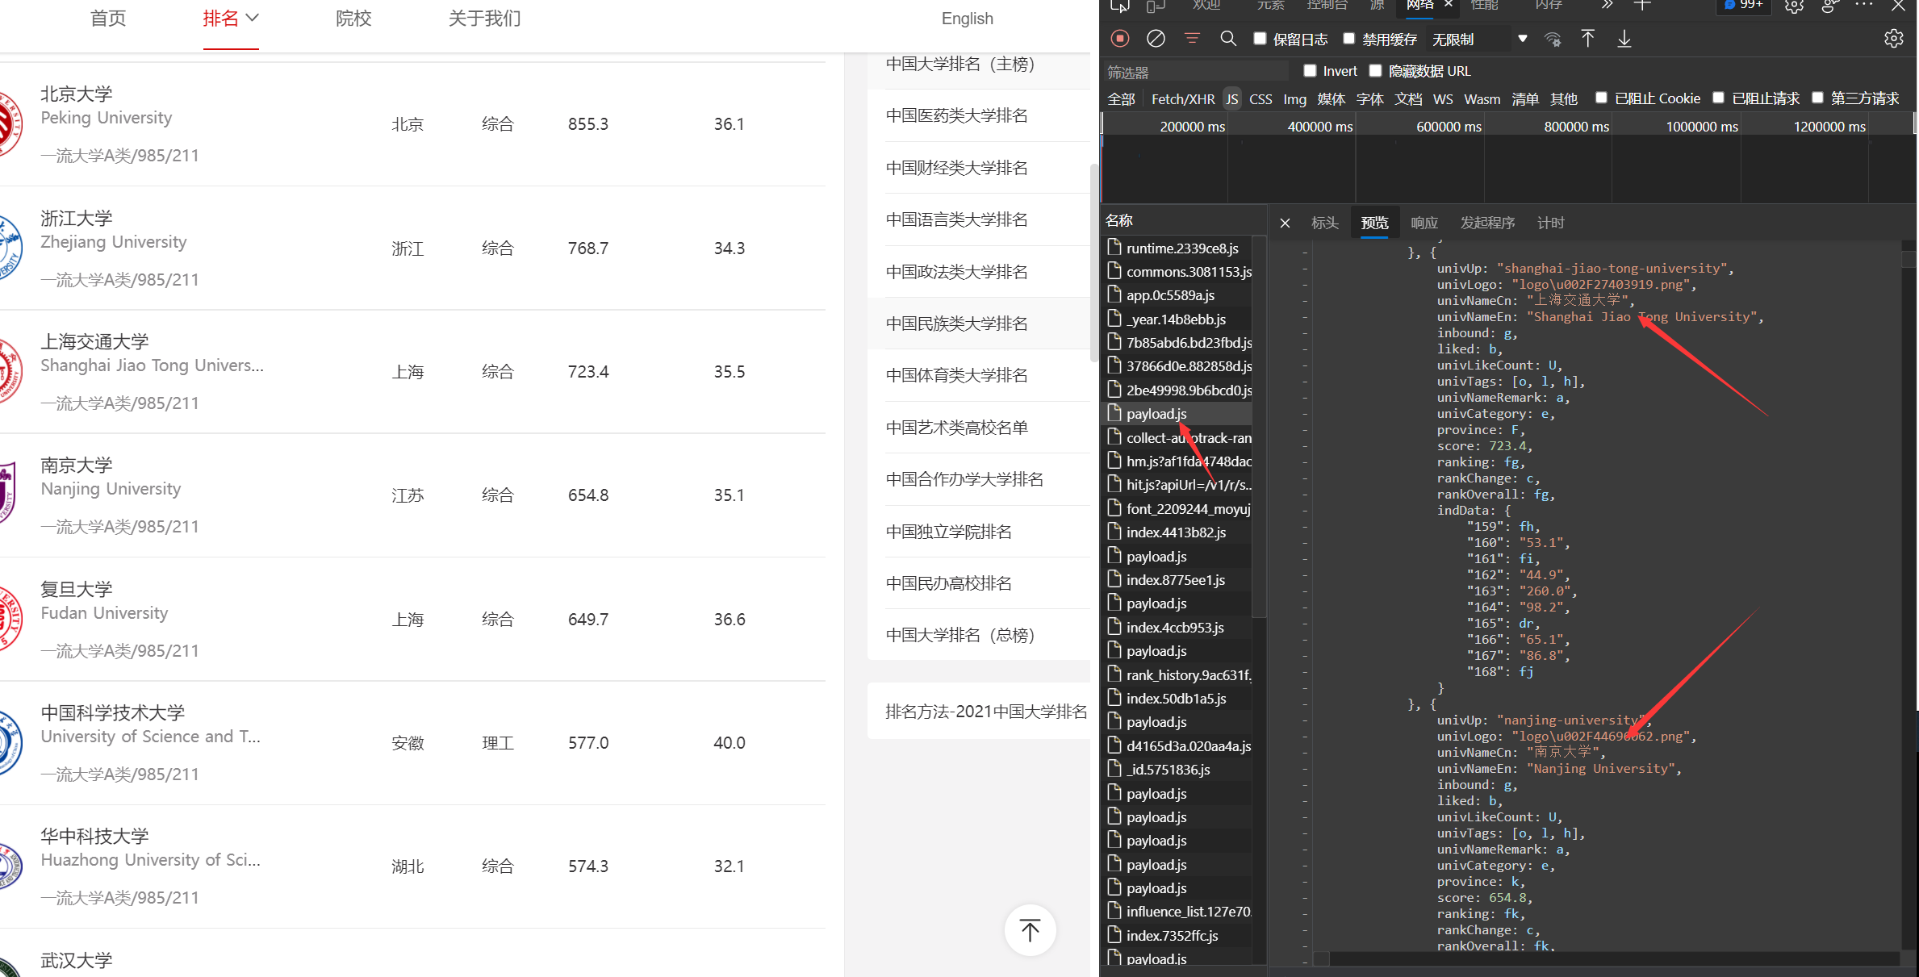Enable the 保留日志 checkbox

pos(1260,39)
